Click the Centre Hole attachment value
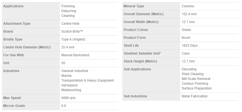Screen dimensions: 242x112 pyautogui.click(x=70, y=24)
